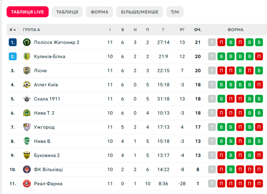The width and height of the screenshot is (267, 194).
Task: Sort table by the # rank column
Action: coord(13,29)
